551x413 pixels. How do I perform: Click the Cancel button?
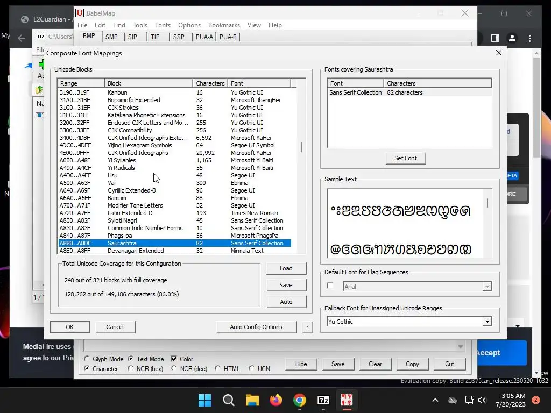coord(115,327)
